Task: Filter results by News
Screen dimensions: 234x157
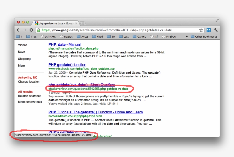Action: 22,52
